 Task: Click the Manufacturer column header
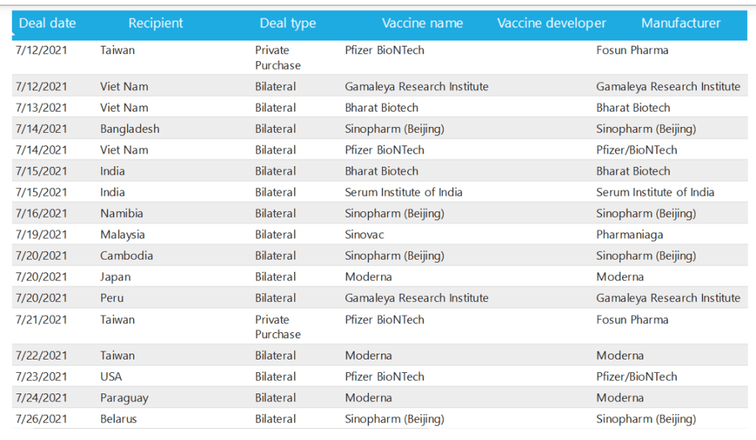point(681,23)
